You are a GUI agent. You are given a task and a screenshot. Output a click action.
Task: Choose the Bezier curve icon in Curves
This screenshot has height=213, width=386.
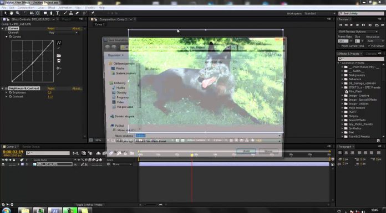[59, 43]
